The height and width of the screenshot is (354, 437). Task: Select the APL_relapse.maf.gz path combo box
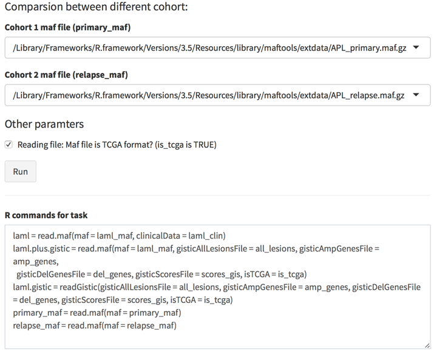[x=218, y=95]
